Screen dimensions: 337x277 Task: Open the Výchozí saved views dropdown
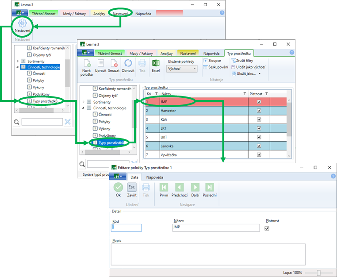pyautogui.click(x=182, y=69)
